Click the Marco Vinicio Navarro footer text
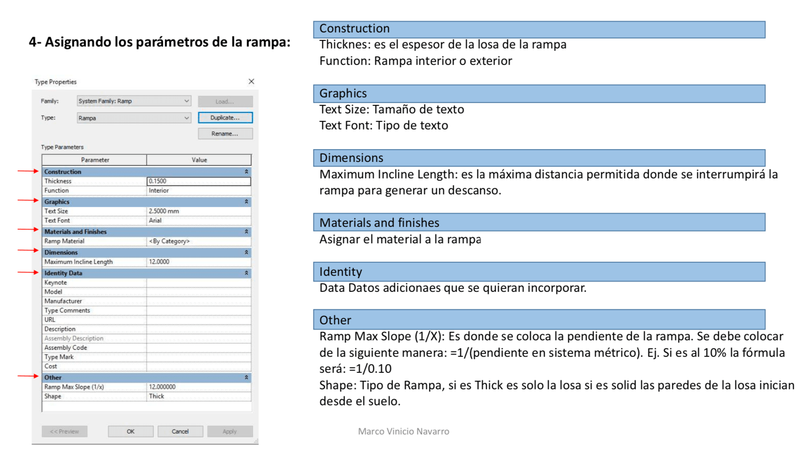The height and width of the screenshot is (451, 807). (x=403, y=431)
